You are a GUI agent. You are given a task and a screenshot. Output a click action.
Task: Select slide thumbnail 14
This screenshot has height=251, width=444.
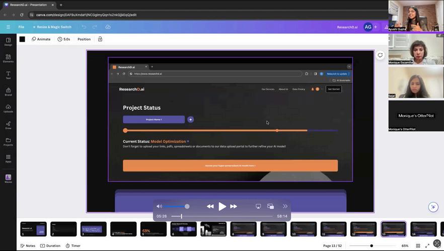coord(424,229)
